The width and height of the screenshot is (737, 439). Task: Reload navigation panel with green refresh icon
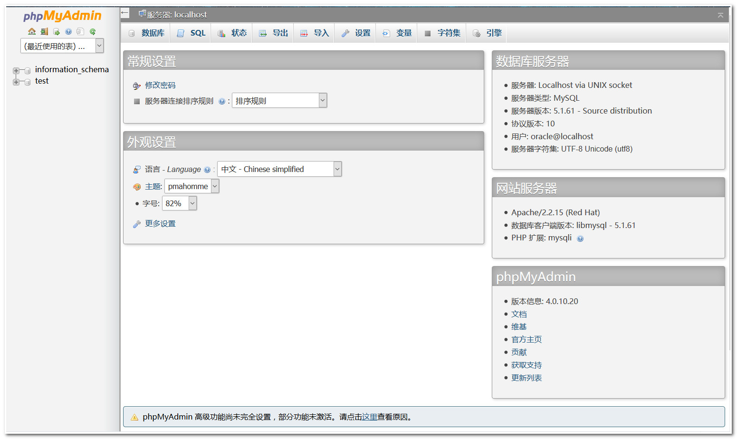[93, 31]
